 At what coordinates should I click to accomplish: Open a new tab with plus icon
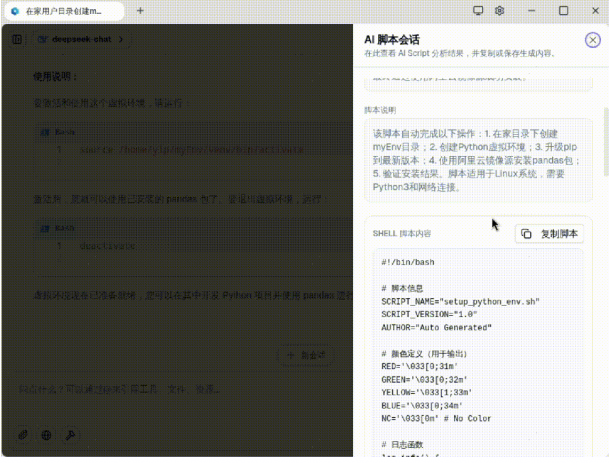tap(140, 11)
